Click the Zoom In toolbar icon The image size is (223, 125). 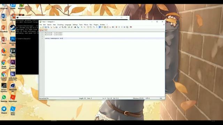82,27
